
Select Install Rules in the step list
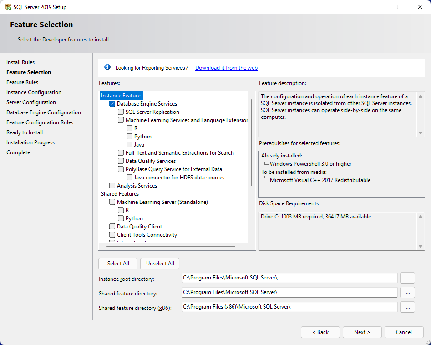(x=20, y=62)
